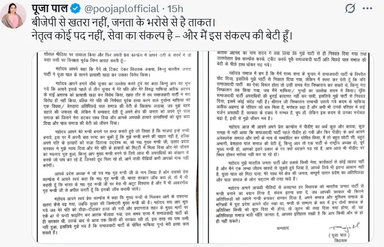Image resolution: width=384 pixels, height=247 pixels.
Task: Click the handwritten signature on the letter
Action: coord(344,228)
